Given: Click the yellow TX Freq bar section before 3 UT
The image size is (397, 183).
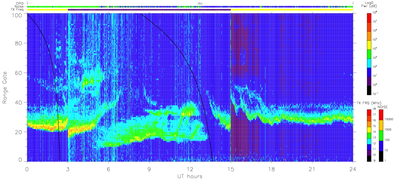Looking at the screenshot, I should point(48,10).
